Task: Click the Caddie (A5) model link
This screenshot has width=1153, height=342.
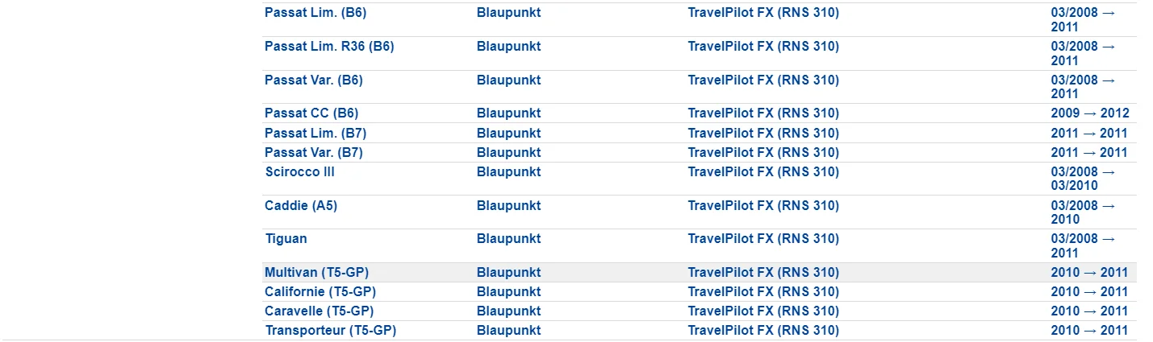Action: coord(301,206)
